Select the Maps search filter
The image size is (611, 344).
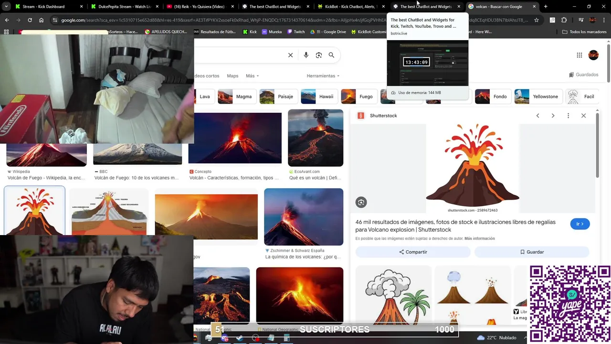coord(232,76)
